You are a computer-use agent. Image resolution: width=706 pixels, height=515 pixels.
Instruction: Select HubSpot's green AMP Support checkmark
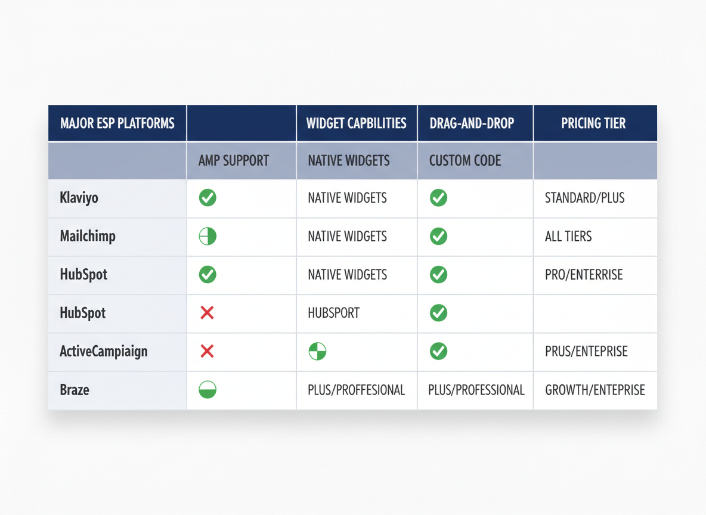pyautogui.click(x=208, y=275)
